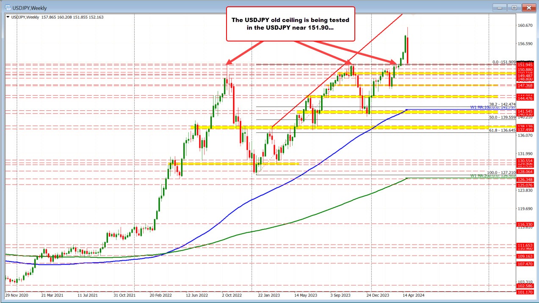This screenshot has height=303, width=539.
Task: Click the 126.348 red price label
Action: [525, 179]
